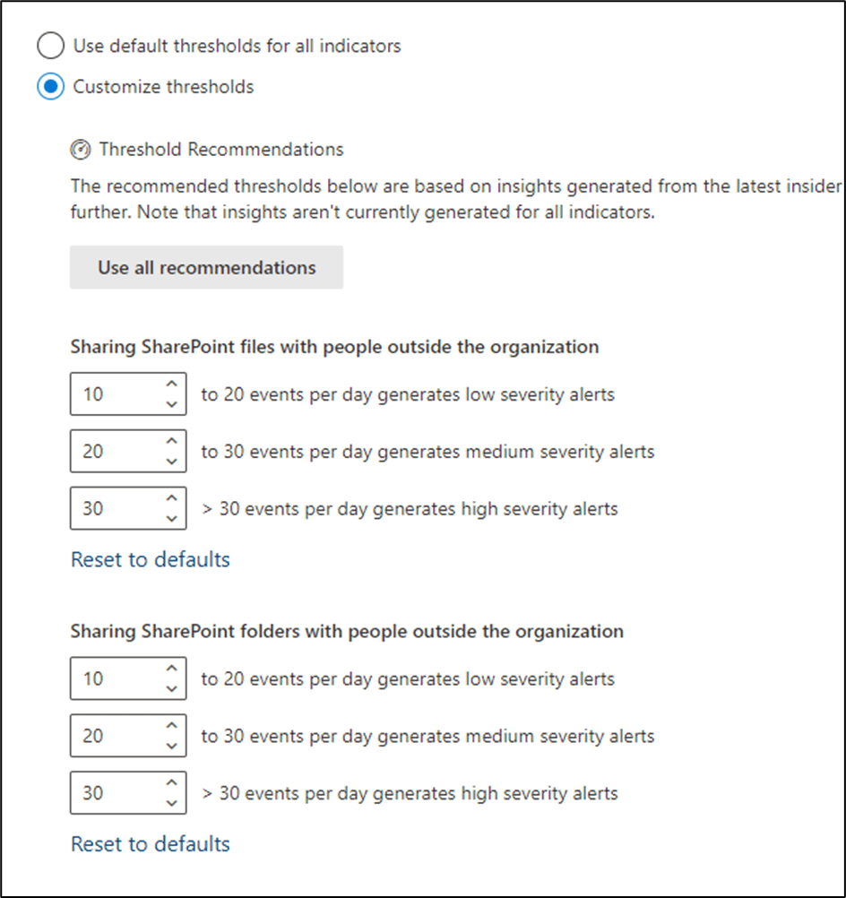
Task: Decrease SharePoint files medium severity threshold
Action: tap(172, 462)
